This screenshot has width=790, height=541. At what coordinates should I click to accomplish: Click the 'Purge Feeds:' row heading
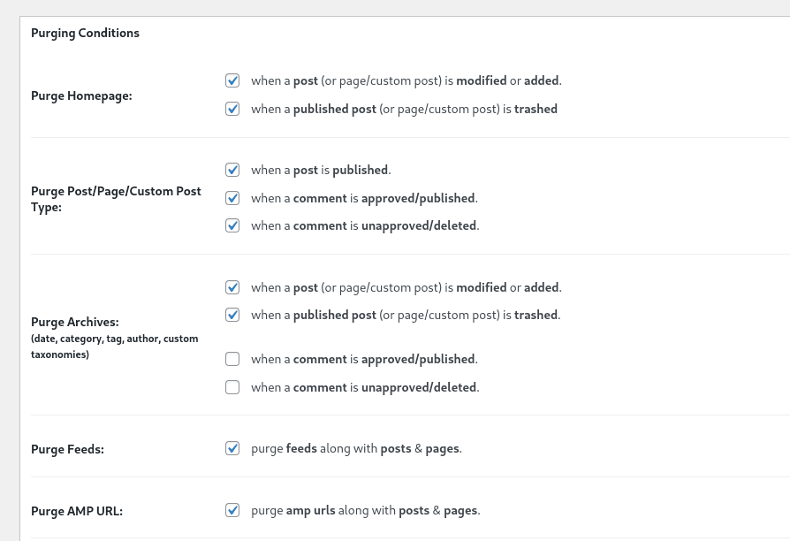[67, 449]
